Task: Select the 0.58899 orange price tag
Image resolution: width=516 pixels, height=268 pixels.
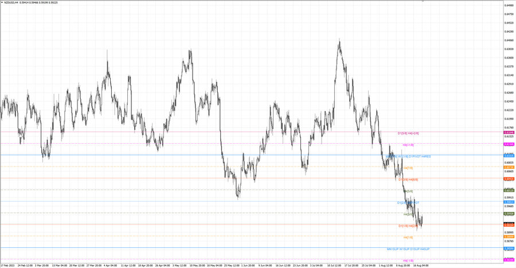Action: (509, 237)
